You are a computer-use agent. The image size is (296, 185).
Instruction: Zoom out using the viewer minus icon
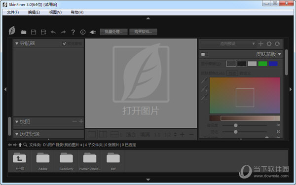[191, 134]
